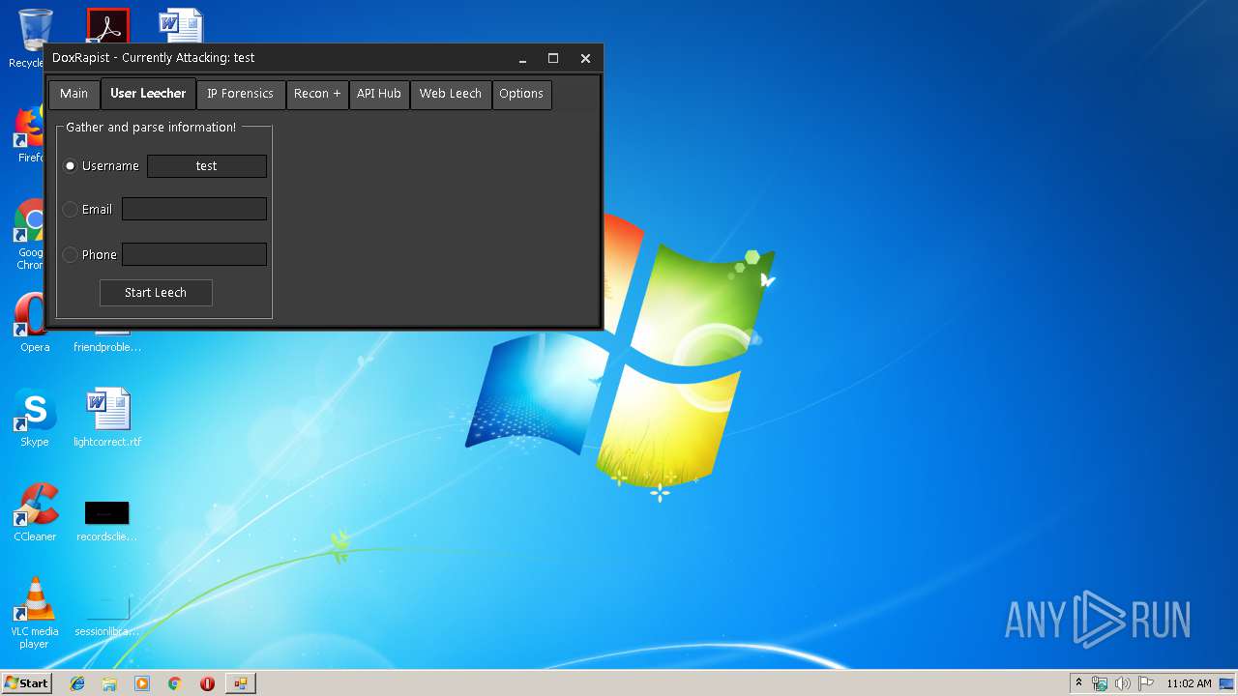Screen dimensions: 1238x696
Task: Focus the Email input field
Action: 194,209
